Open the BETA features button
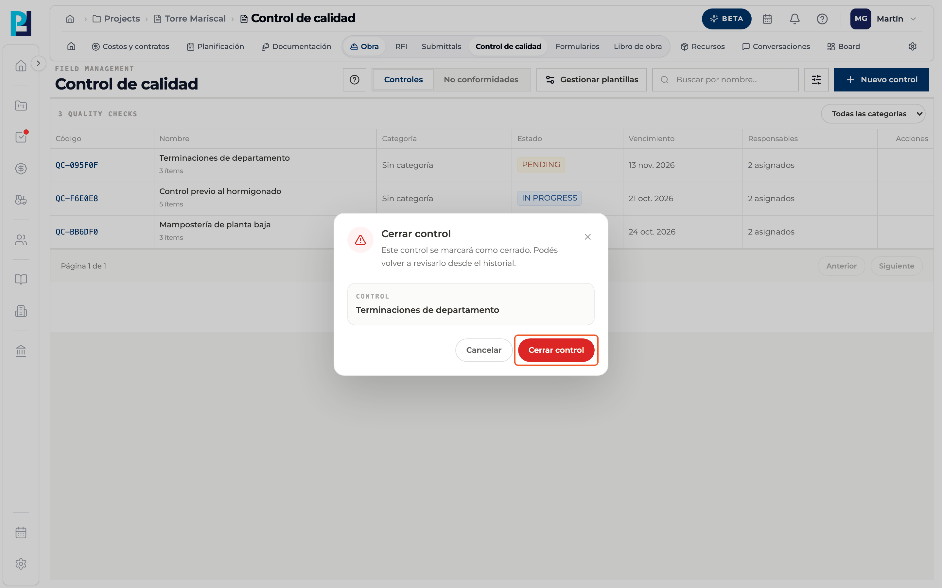 pos(726,19)
